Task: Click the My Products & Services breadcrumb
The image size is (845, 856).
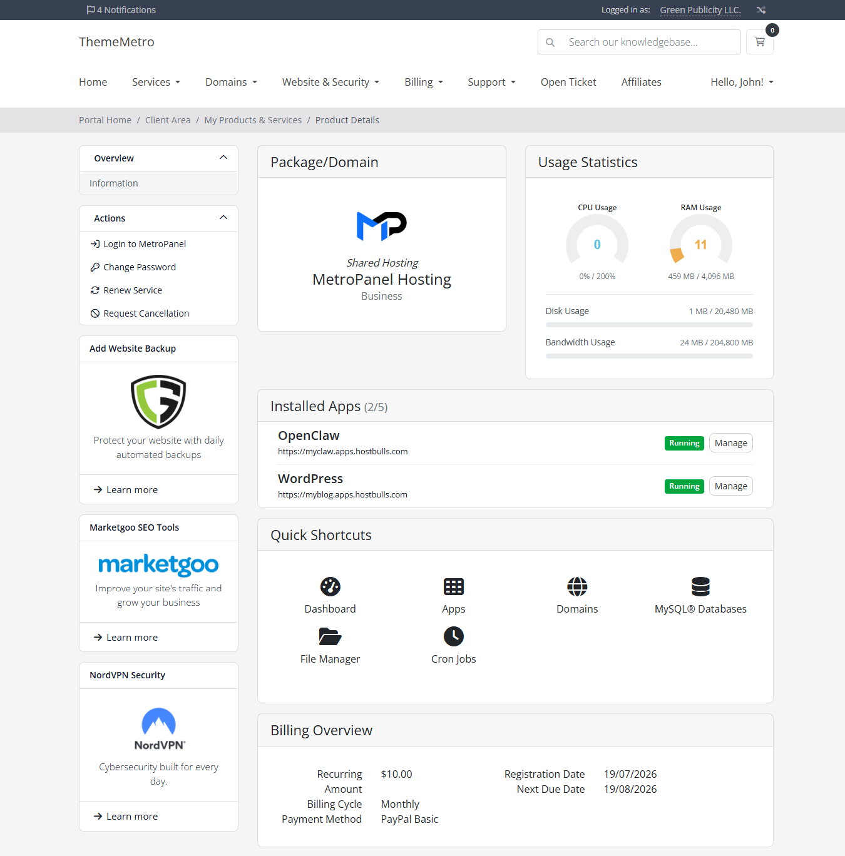Action: pyautogui.click(x=253, y=120)
